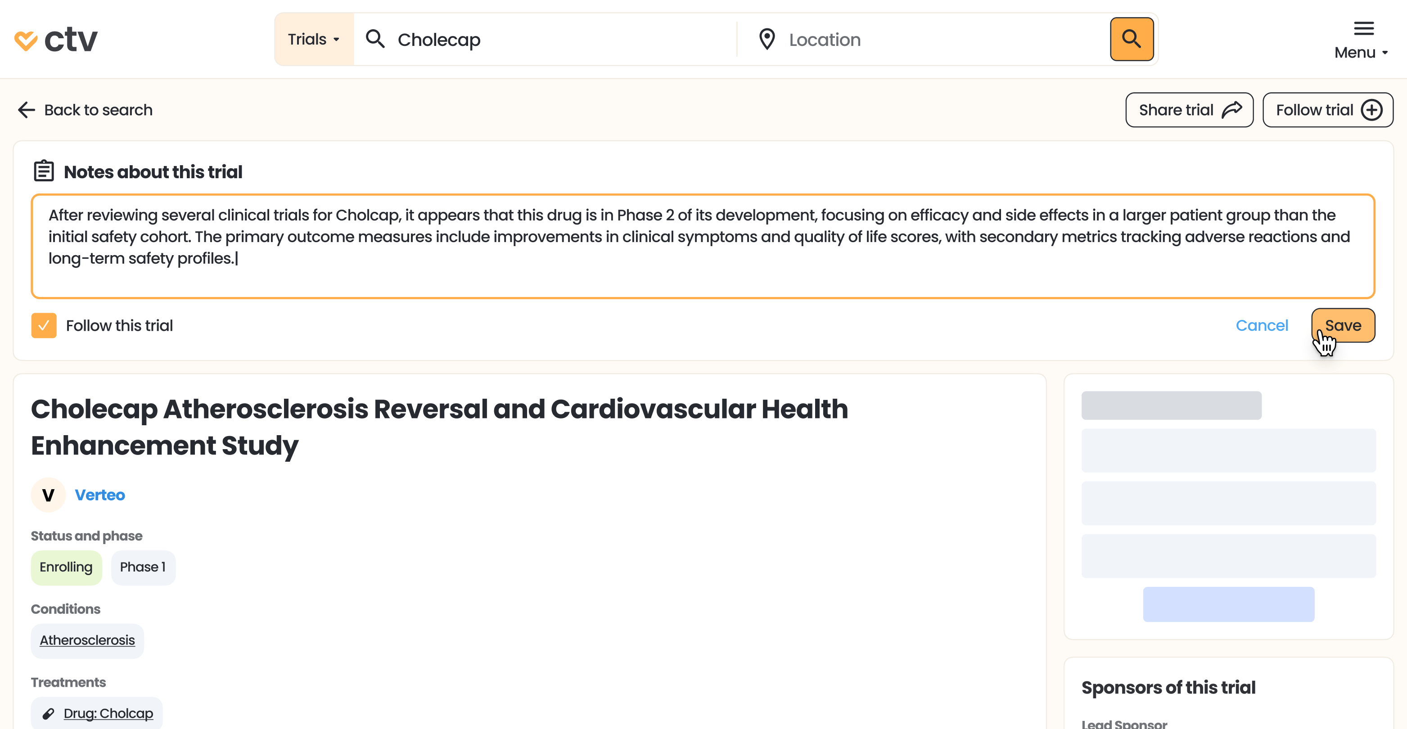Click the share arrow icon
Viewport: 1407px width, 729px height.
[1231, 110]
